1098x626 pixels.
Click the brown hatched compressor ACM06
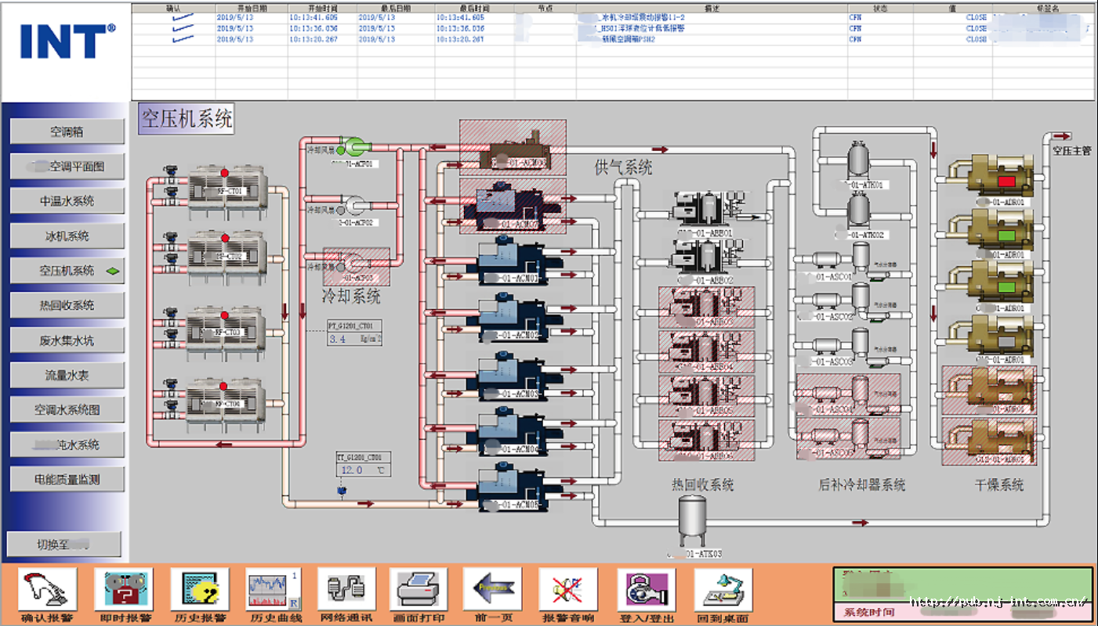(512, 147)
